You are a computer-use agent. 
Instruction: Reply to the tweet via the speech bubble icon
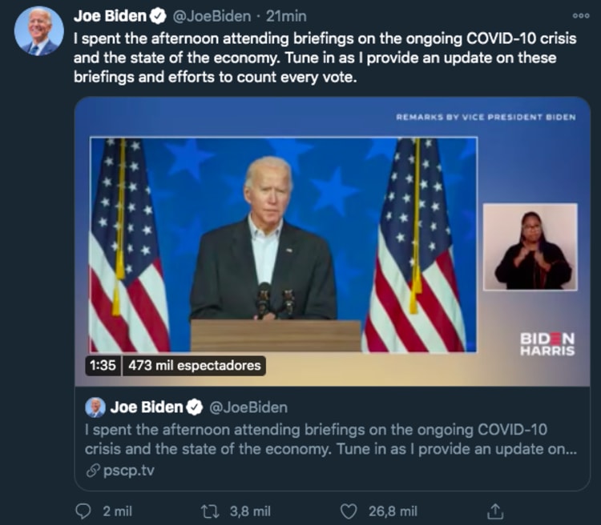83,511
